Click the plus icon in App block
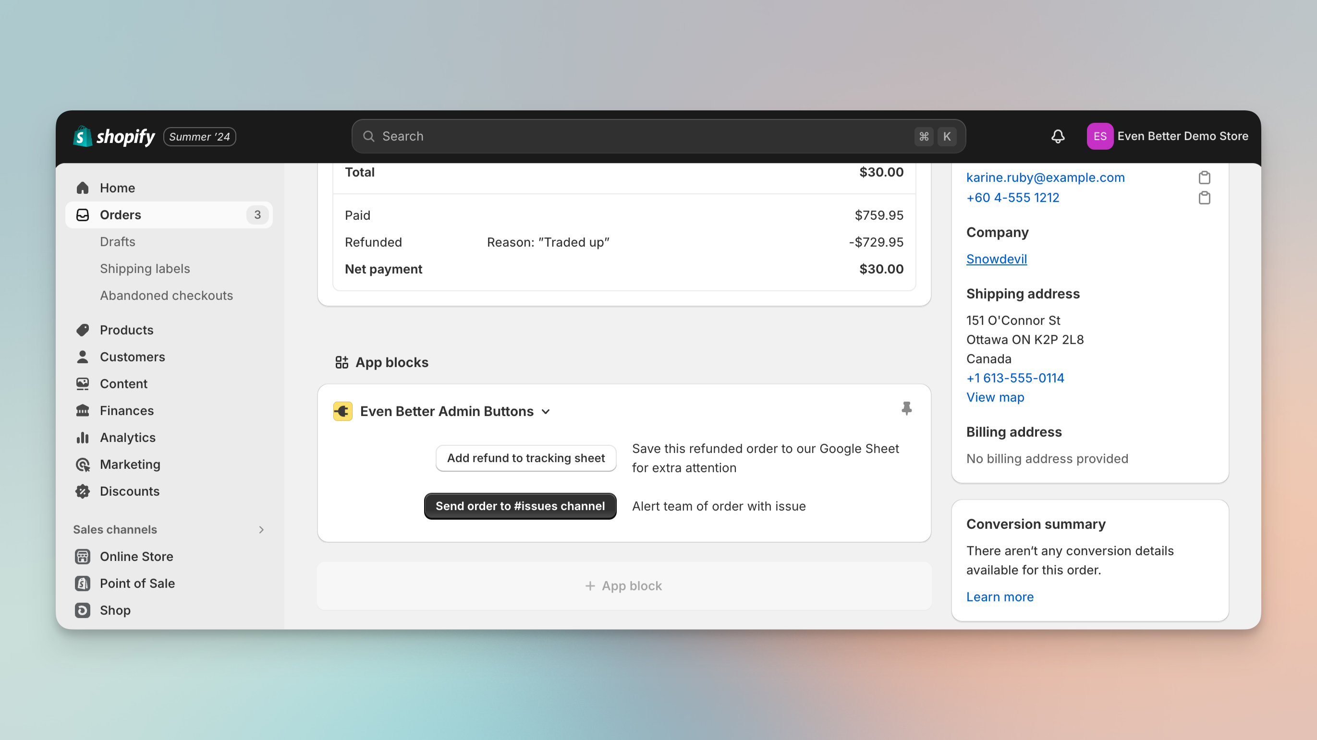 coord(590,586)
